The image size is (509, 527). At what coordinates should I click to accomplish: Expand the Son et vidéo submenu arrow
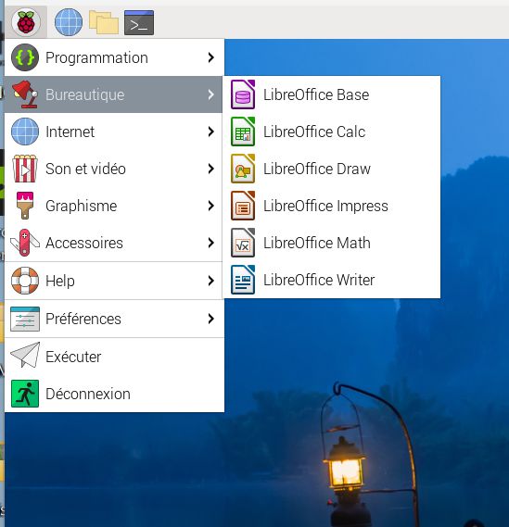(211, 169)
